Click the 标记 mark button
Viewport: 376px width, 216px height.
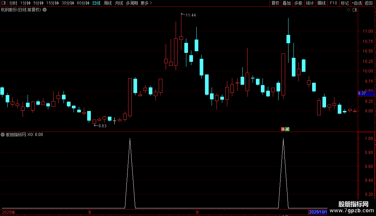pyautogui.click(x=345, y=3)
